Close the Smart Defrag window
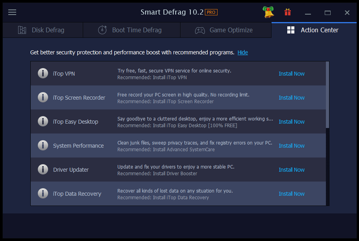The width and height of the screenshot is (359, 241). 347,13
